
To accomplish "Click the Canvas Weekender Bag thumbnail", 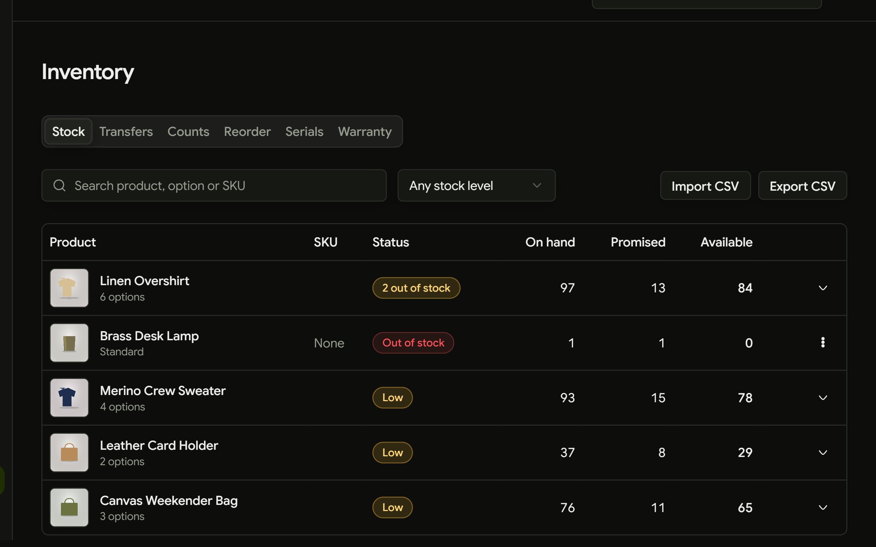I will click(69, 508).
